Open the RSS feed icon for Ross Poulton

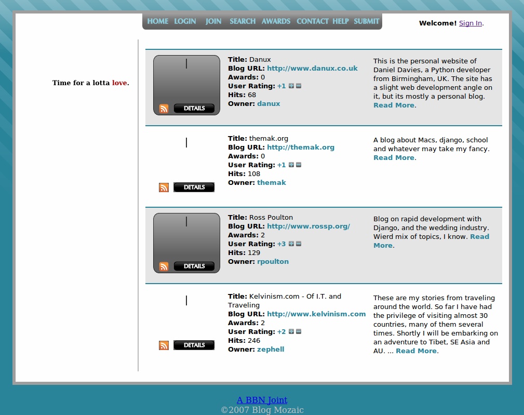(164, 266)
